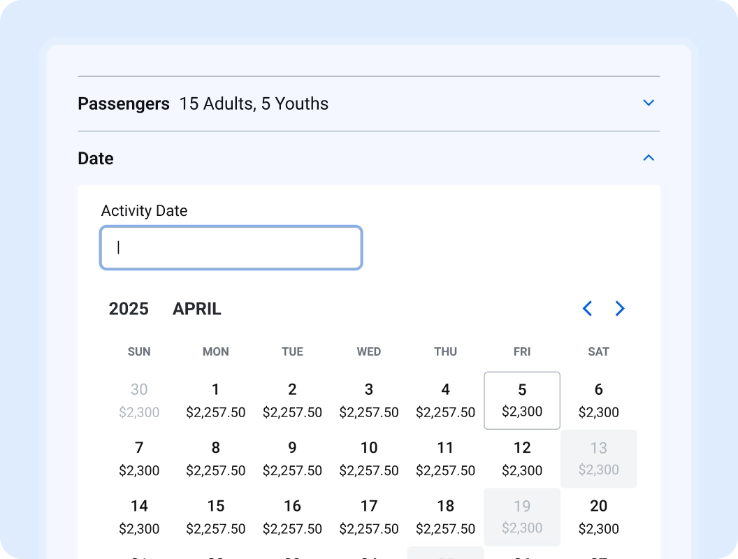Choose April 10 in the calendar
738x559 pixels.
[x=369, y=458]
